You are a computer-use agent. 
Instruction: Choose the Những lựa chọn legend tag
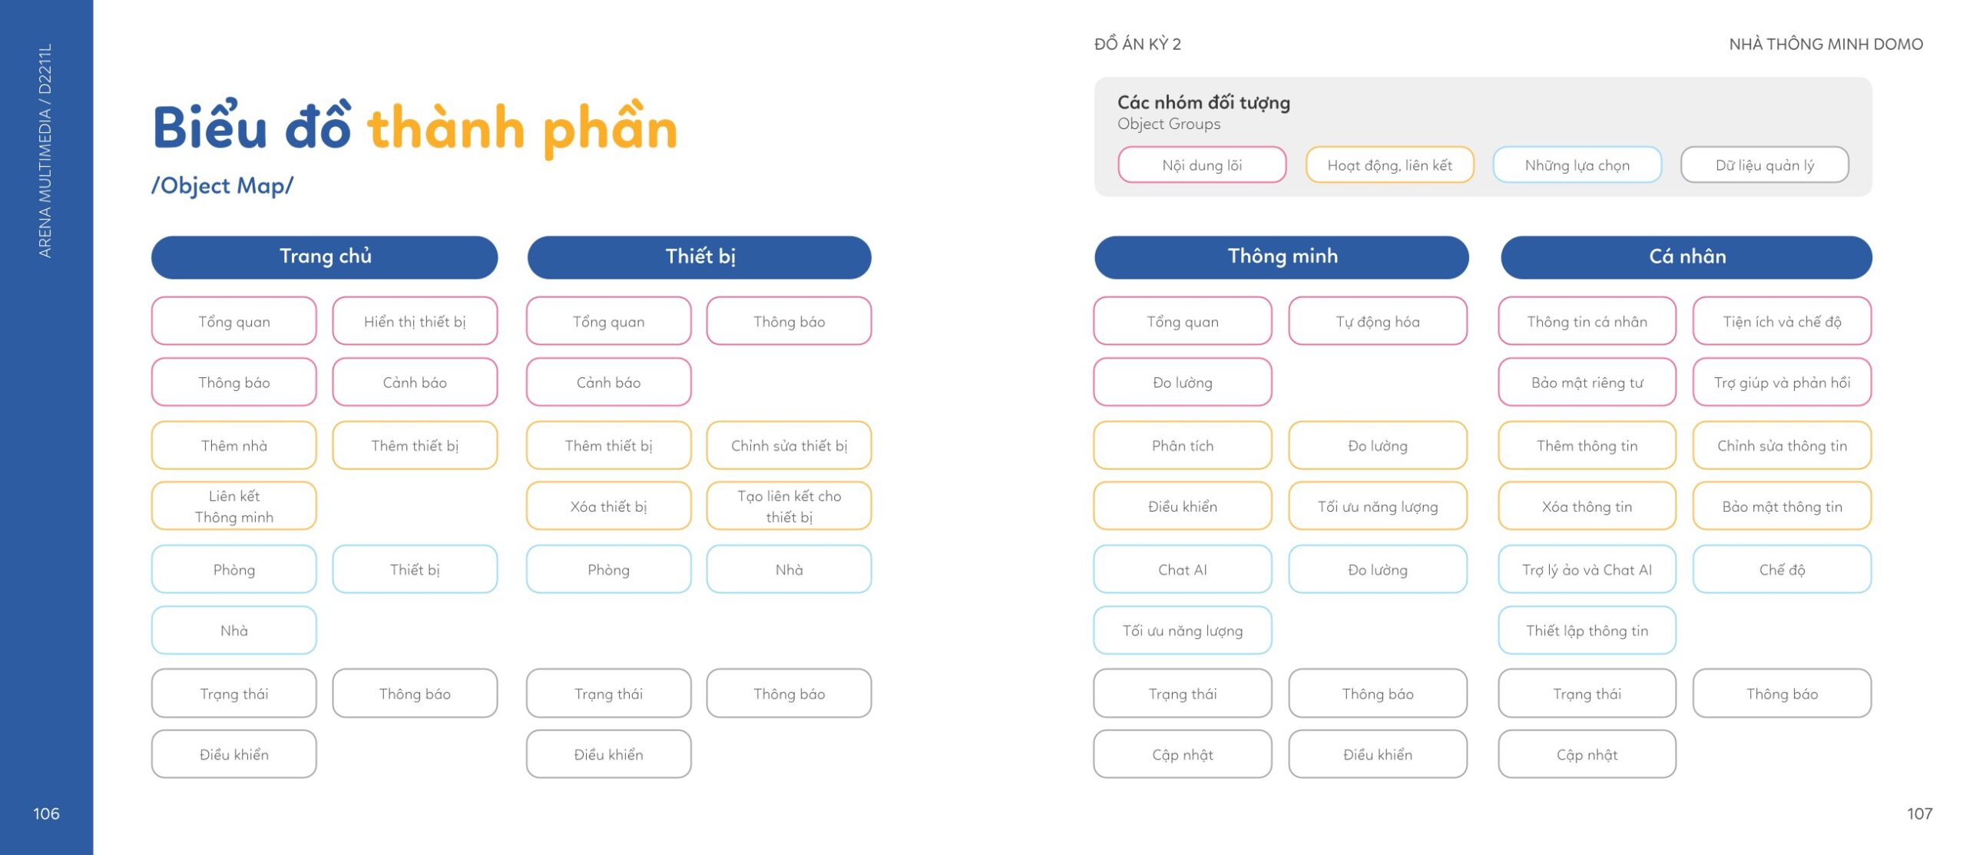1577,164
